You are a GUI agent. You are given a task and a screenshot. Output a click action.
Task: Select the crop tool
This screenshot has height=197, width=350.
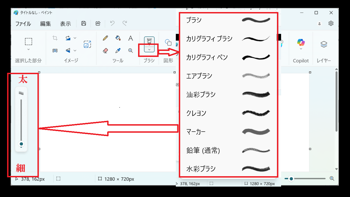pos(55,38)
